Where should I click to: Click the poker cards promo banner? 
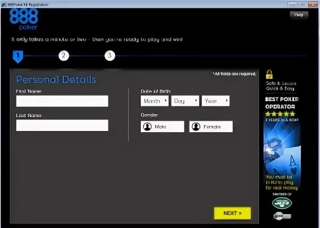282,155
